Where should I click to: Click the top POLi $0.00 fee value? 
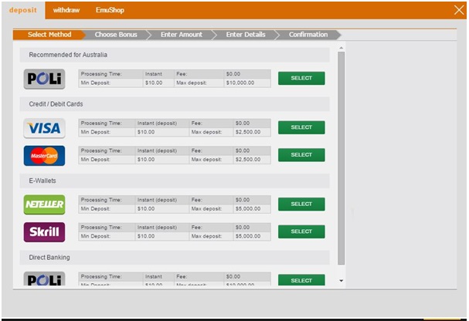click(233, 74)
